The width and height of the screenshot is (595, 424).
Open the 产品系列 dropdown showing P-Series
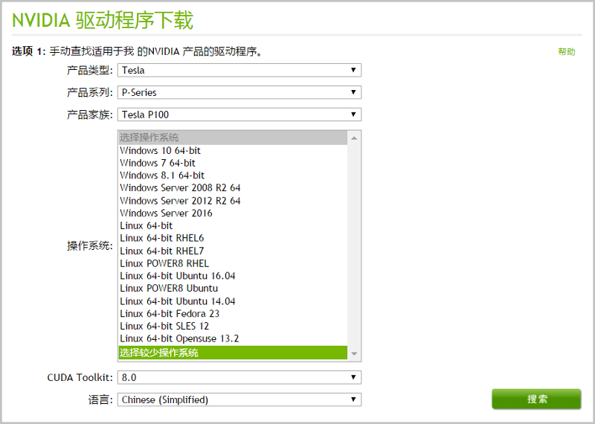[x=239, y=92]
